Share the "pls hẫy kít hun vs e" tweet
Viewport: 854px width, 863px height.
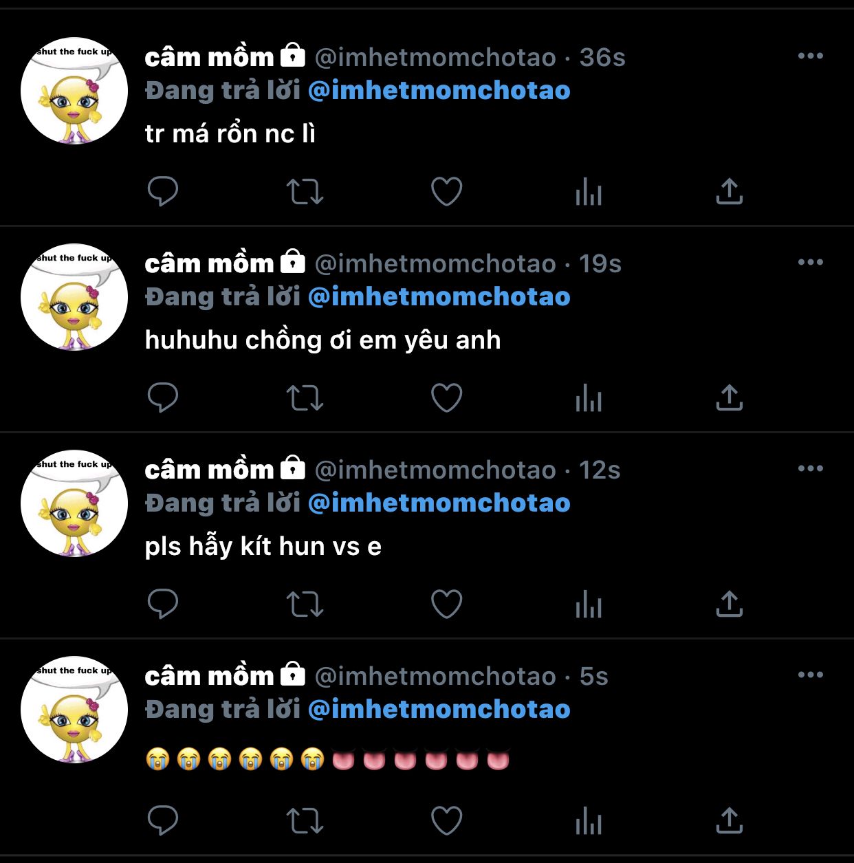(730, 604)
